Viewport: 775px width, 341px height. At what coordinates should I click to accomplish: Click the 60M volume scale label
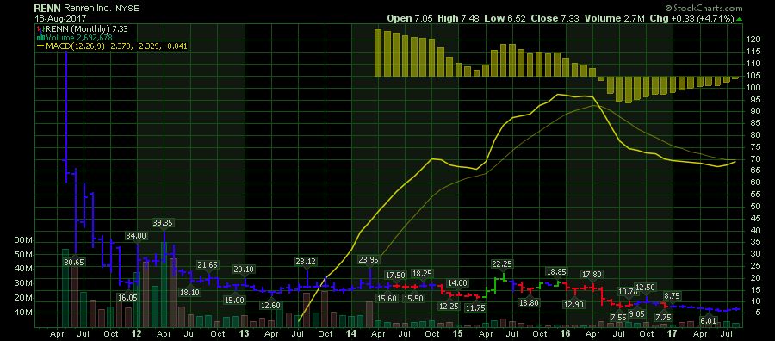pyautogui.click(x=23, y=240)
